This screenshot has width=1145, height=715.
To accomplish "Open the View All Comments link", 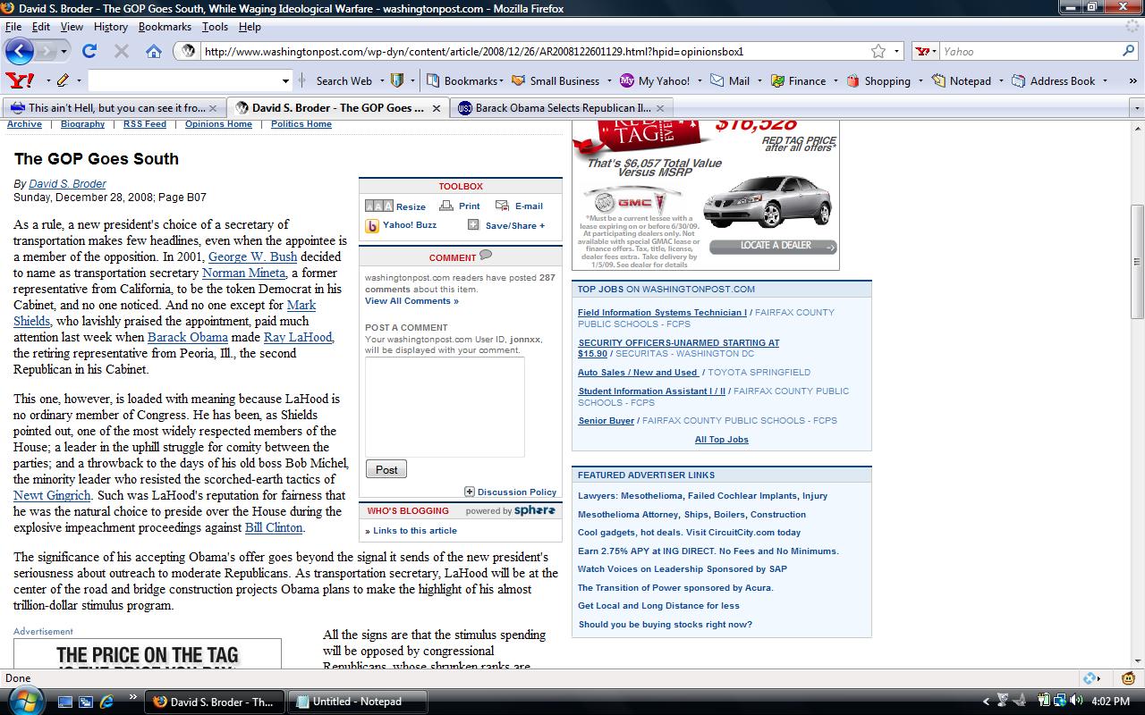I will point(411,301).
